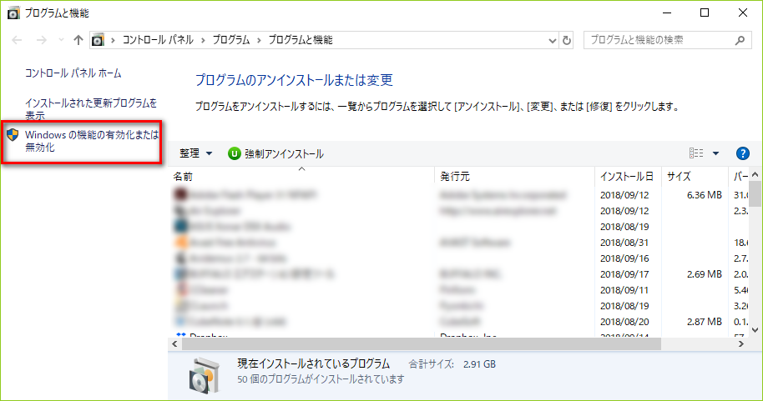Expand the address bar history dropdown
This screenshot has height=401, width=763.
[552, 40]
